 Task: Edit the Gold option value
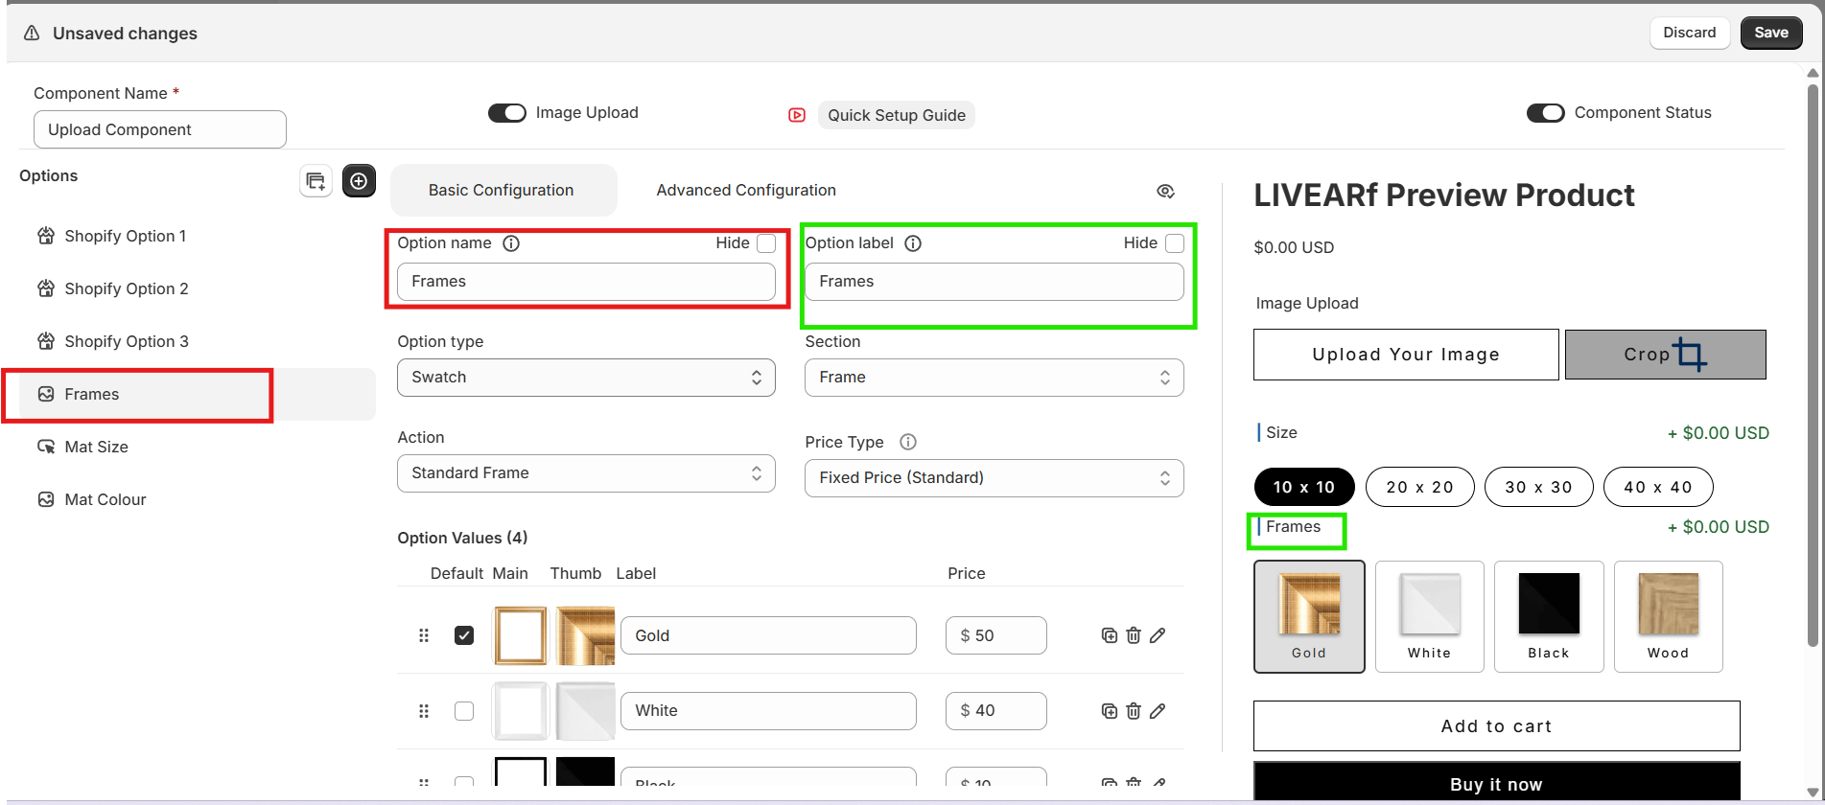(x=1158, y=635)
